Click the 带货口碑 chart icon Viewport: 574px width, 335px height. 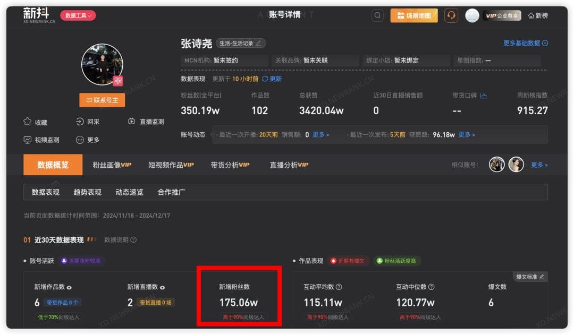(484, 96)
